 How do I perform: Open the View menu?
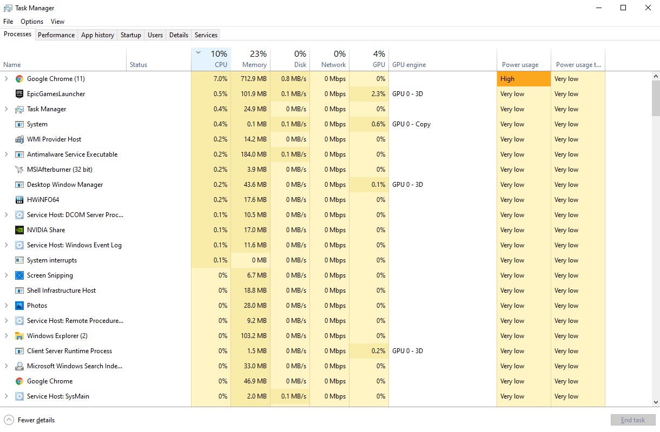pos(57,22)
